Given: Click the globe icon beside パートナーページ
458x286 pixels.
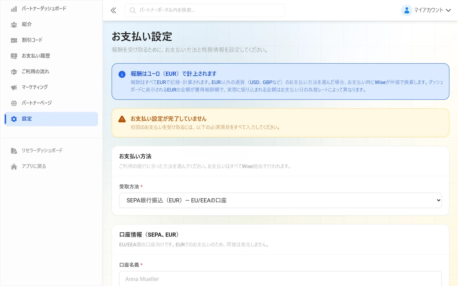Looking at the screenshot, I should (x=14, y=103).
